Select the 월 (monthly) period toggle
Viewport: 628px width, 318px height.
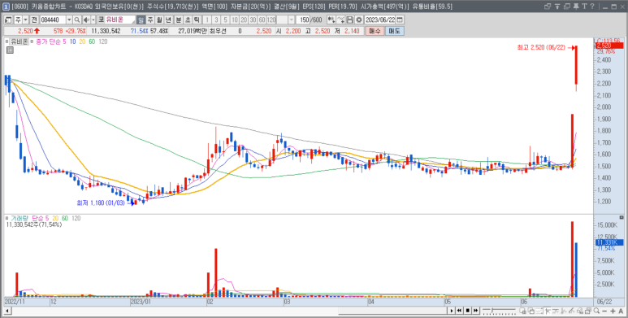pyautogui.click(x=159, y=20)
